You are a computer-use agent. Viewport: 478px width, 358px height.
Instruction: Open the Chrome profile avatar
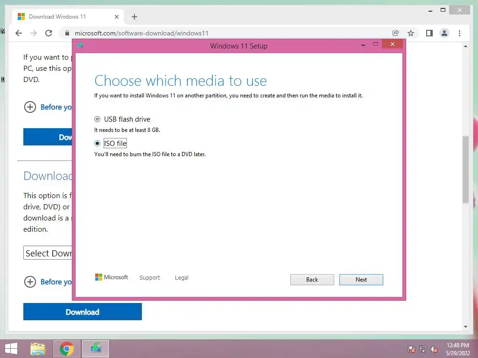coord(444,33)
